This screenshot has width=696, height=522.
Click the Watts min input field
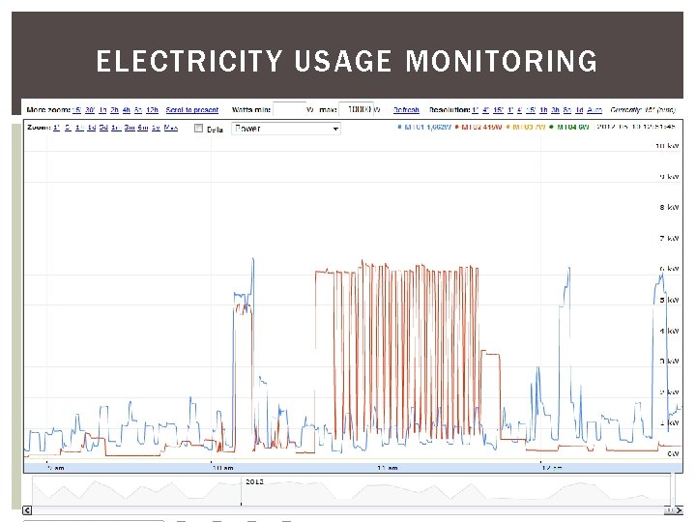tap(289, 109)
